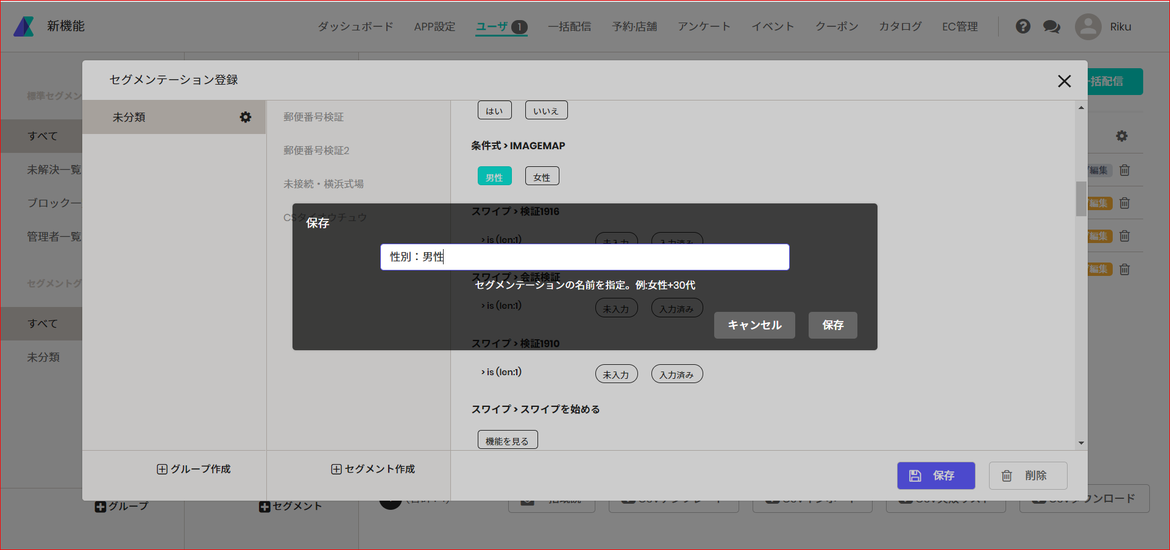Click plus icon of セグメント作成

[336, 469]
